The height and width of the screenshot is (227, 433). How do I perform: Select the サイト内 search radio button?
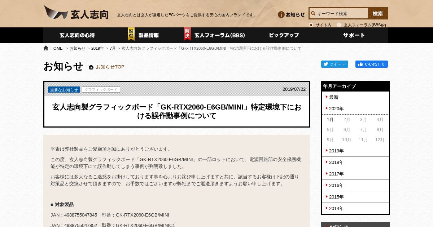[x=311, y=25]
